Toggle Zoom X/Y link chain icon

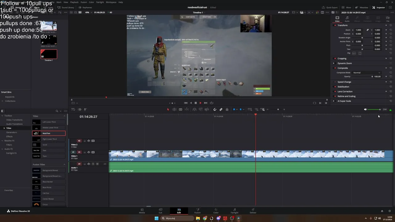click(368, 30)
